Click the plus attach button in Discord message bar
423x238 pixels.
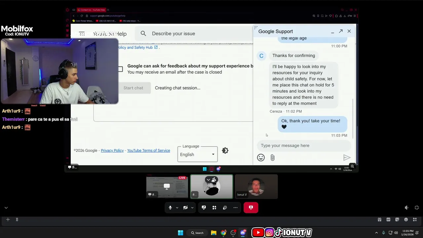(x=8, y=219)
